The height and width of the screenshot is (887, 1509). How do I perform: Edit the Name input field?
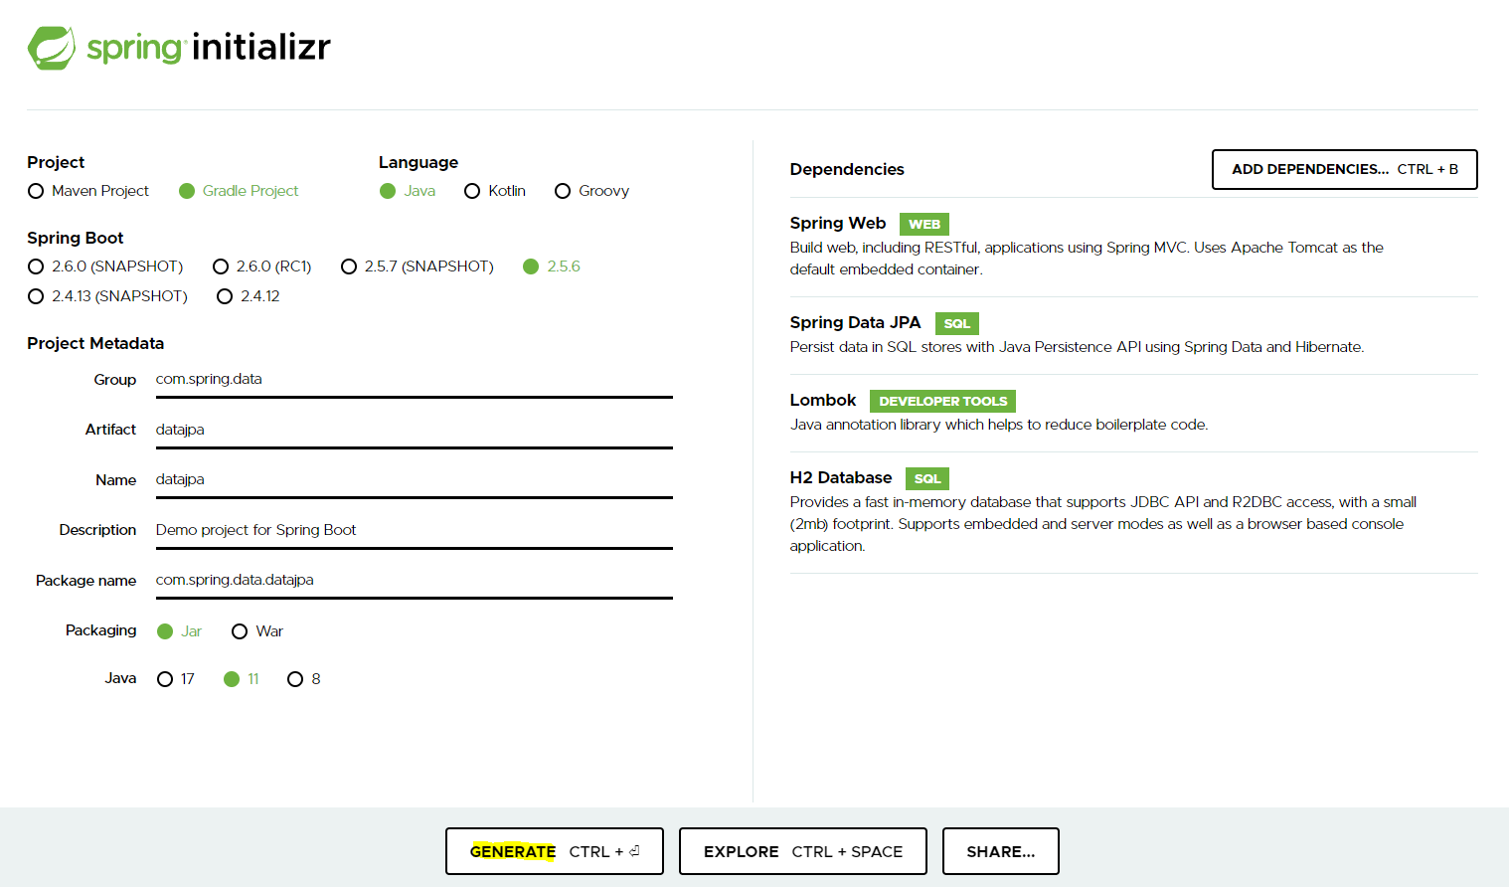pos(415,479)
